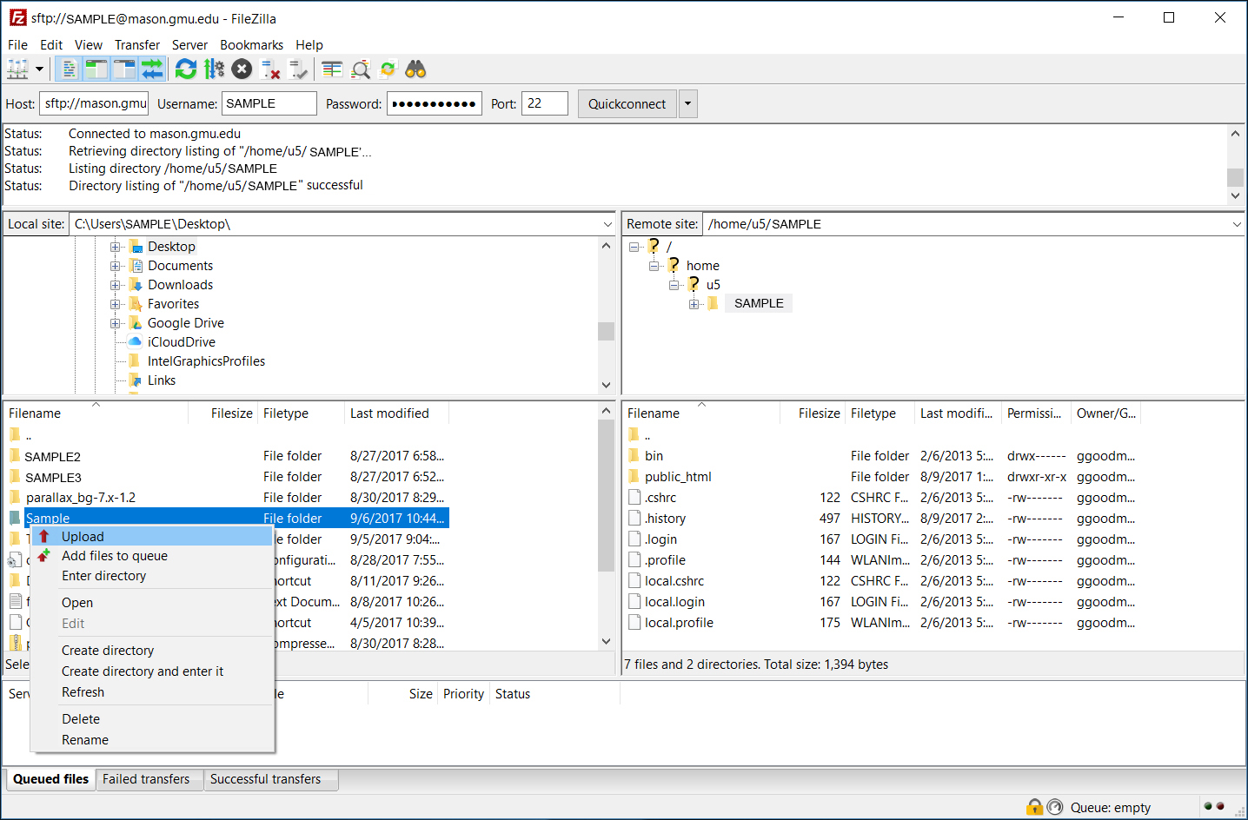This screenshot has height=820, width=1248.
Task: Toggle the transfer queue display
Action: tap(152, 69)
